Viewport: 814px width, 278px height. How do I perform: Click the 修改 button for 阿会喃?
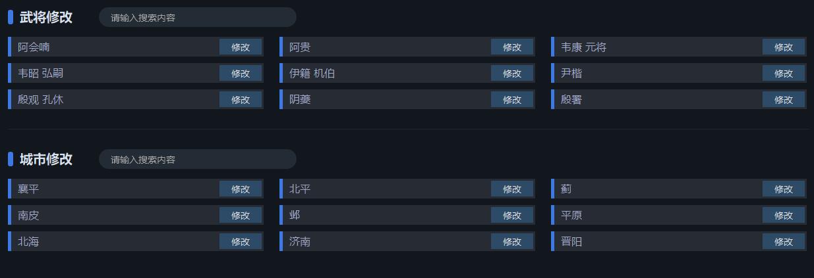pyautogui.click(x=241, y=47)
